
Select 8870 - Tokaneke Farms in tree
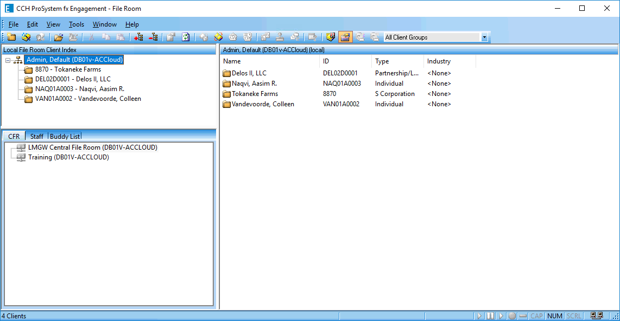68,69
